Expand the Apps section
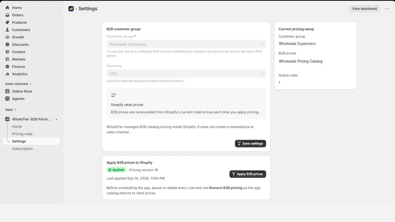Viewport: 395px width, 222px height. [10, 110]
